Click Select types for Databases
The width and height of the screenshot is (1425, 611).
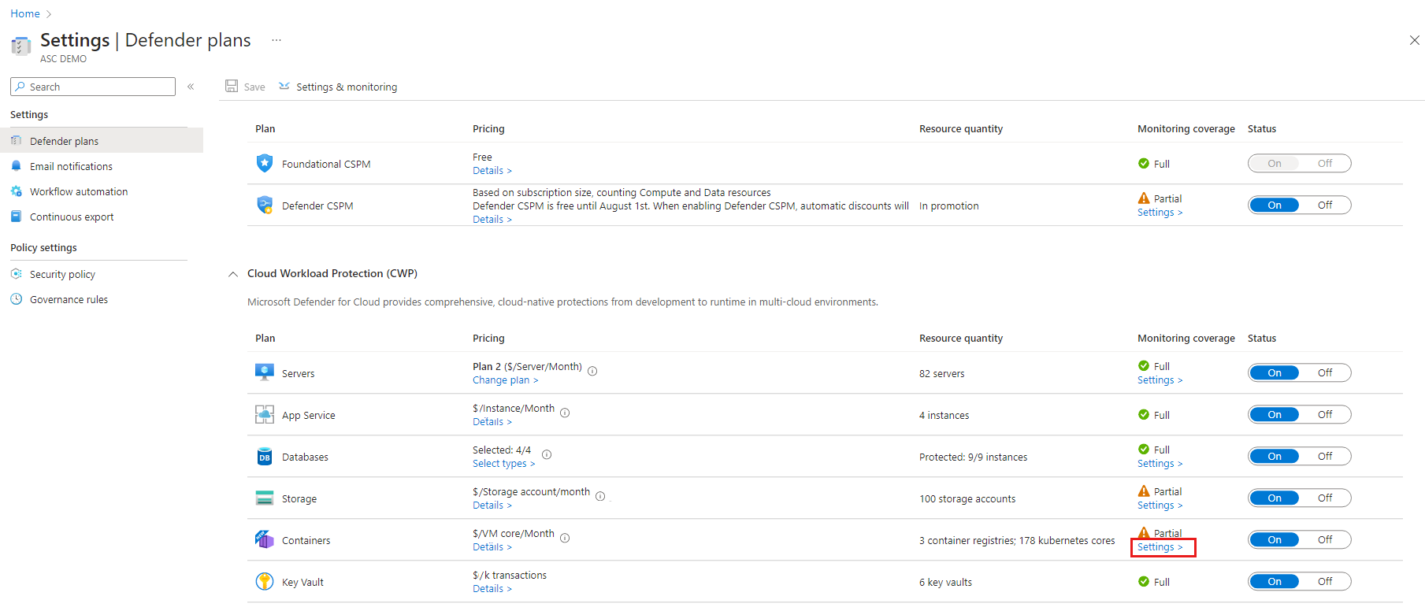click(x=503, y=464)
